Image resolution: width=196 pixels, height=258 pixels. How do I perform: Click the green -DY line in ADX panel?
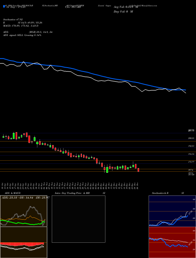tap(23, 223)
